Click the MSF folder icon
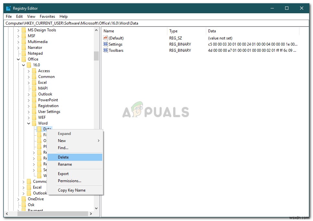This screenshot has width=313, height=221. click(24, 36)
